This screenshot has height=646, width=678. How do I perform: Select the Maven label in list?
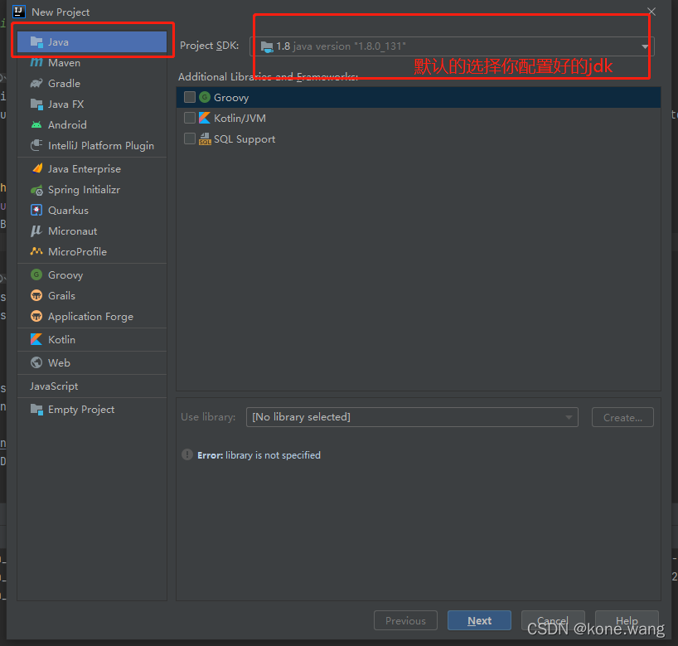point(64,63)
